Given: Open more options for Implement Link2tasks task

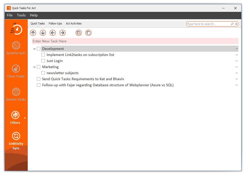Looking at the screenshot, I should (x=237, y=55).
